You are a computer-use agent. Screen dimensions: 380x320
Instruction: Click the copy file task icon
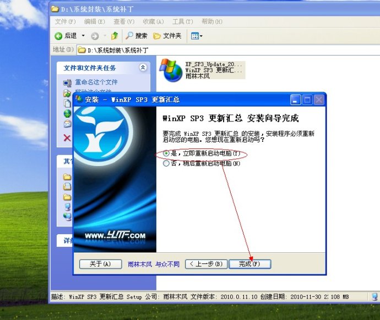pyautogui.click(x=67, y=103)
